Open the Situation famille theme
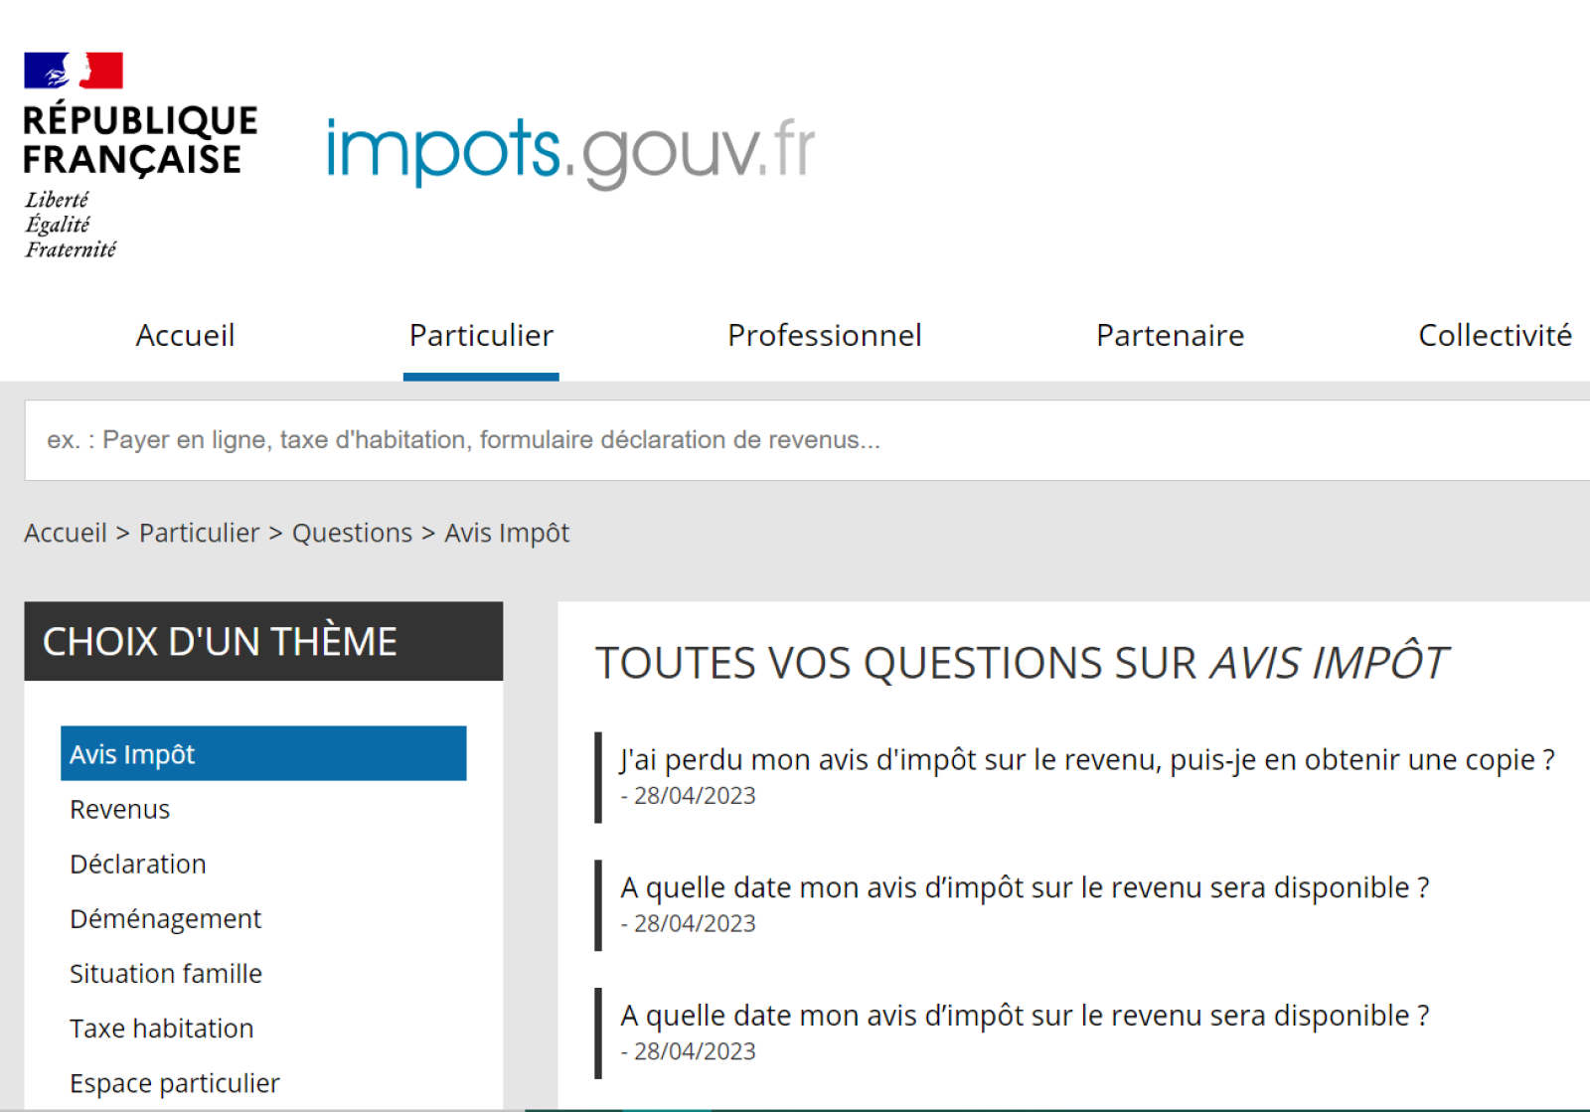The height and width of the screenshot is (1112, 1590). [166, 973]
